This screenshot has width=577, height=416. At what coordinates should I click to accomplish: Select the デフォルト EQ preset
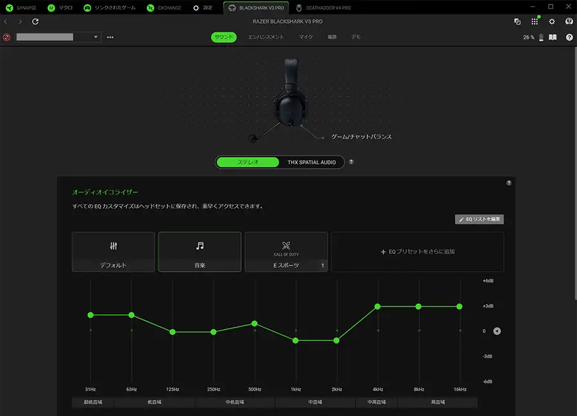(113, 252)
